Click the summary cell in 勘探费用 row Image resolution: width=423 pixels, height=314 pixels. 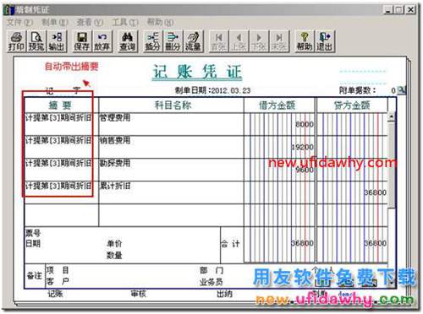(x=62, y=170)
